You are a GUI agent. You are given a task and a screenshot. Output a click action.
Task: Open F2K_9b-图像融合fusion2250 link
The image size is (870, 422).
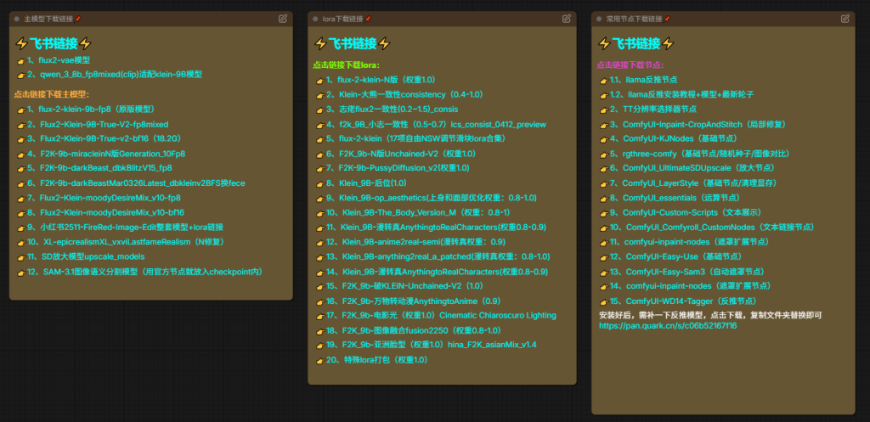[414, 330]
